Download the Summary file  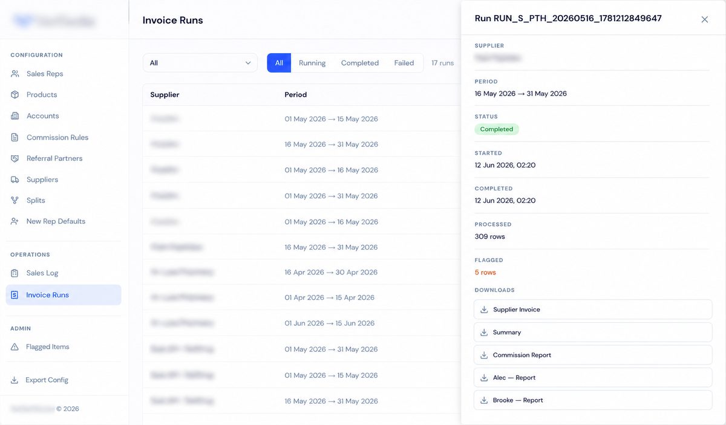(593, 333)
